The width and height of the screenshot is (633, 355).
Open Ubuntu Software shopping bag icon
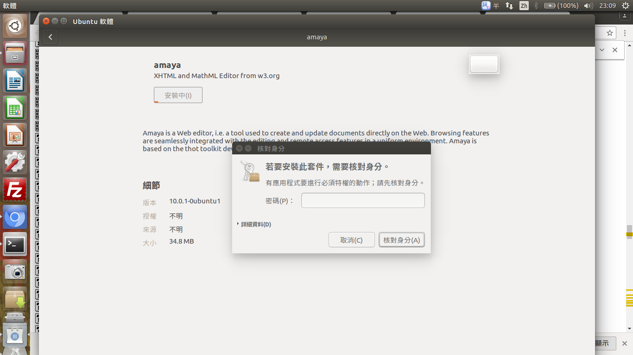[x=15, y=334]
